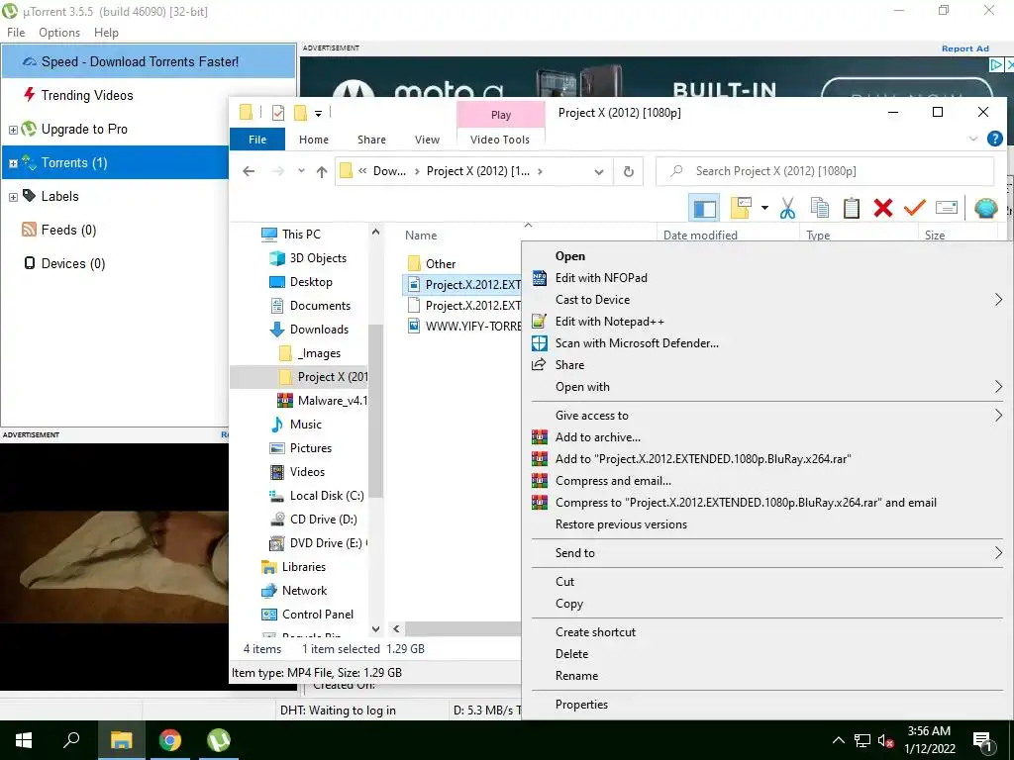Screen dimensions: 1014x760
Task: Click the orange checkmark Properties icon
Action: [x=914, y=208]
